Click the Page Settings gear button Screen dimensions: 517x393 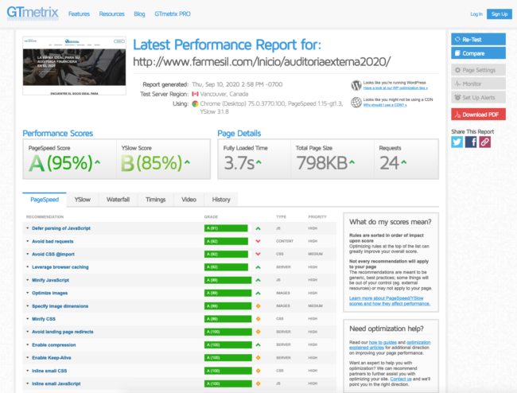(x=478, y=69)
